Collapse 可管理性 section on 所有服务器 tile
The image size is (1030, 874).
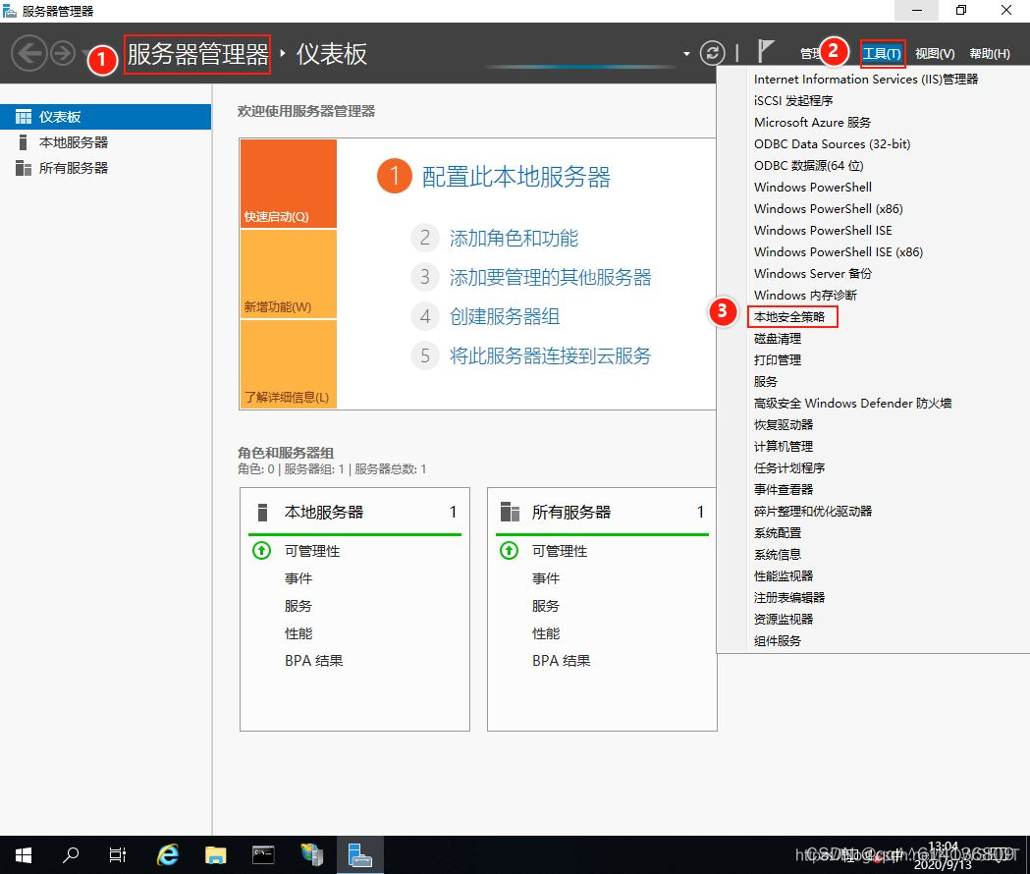coord(508,551)
